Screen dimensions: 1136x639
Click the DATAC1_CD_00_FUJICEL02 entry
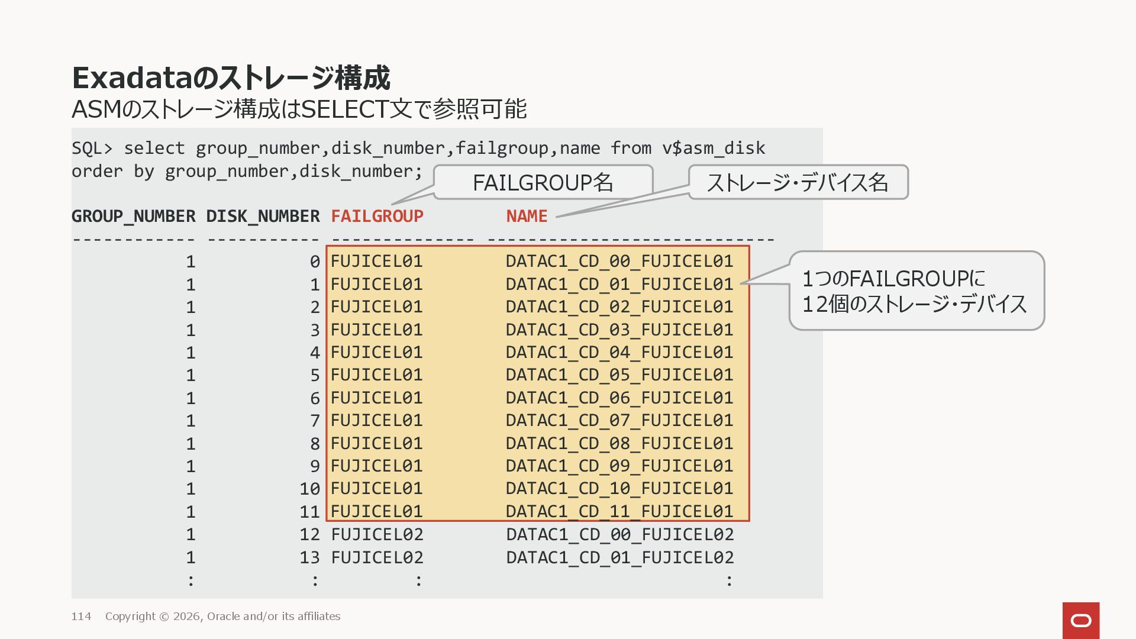pos(619,534)
